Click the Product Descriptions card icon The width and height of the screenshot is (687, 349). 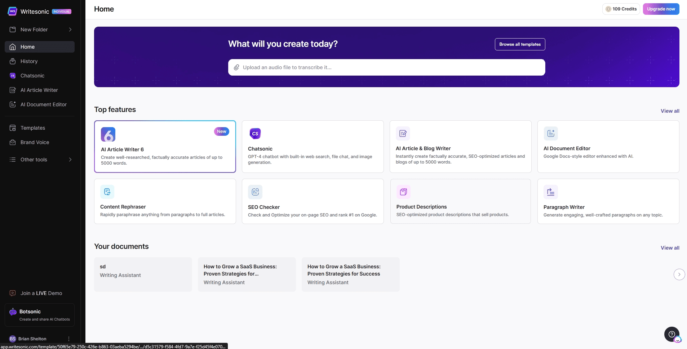[x=404, y=192]
